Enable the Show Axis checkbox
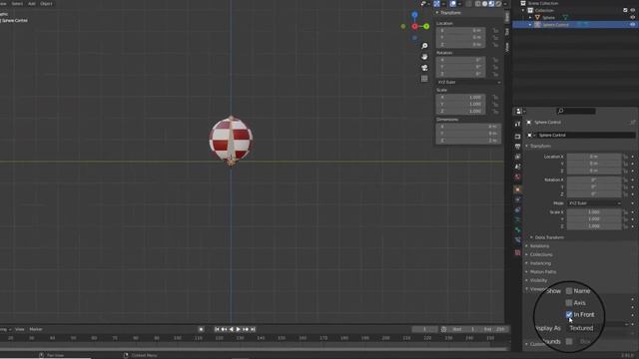Screen dimensions: 639x359 click(x=569, y=303)
